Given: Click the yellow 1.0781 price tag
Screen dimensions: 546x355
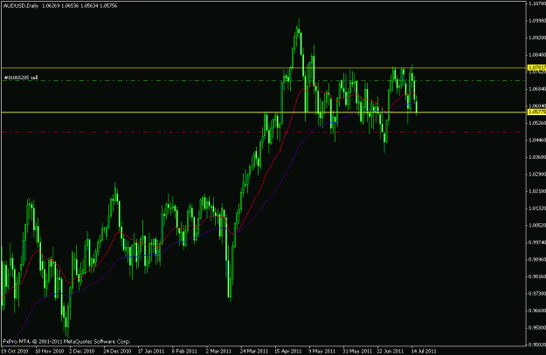Looking at the screenshot, I should click(536, 67).
